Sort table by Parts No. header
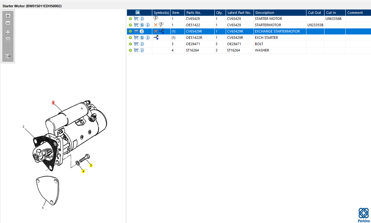371x223 pixels. (x=199, y=13)
